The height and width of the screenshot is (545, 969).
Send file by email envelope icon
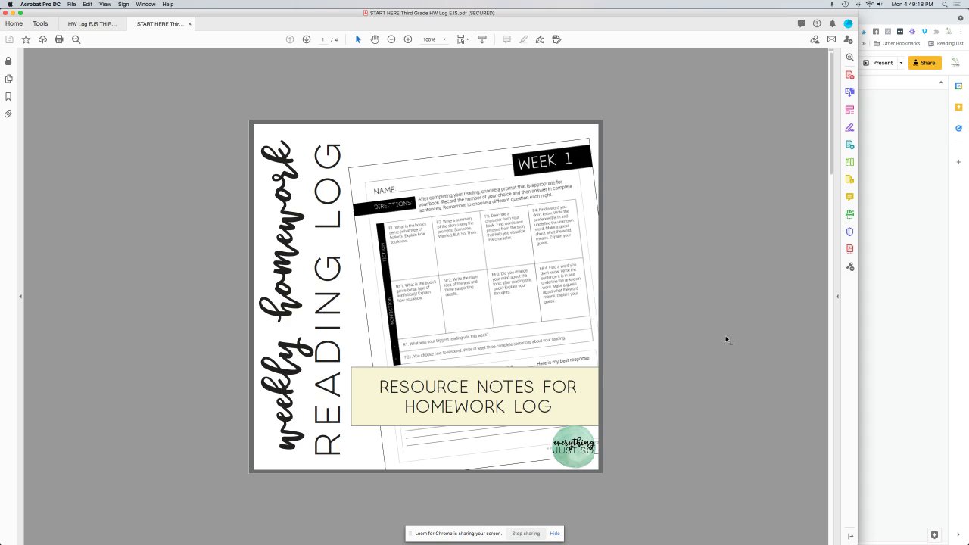pos(831,39)
